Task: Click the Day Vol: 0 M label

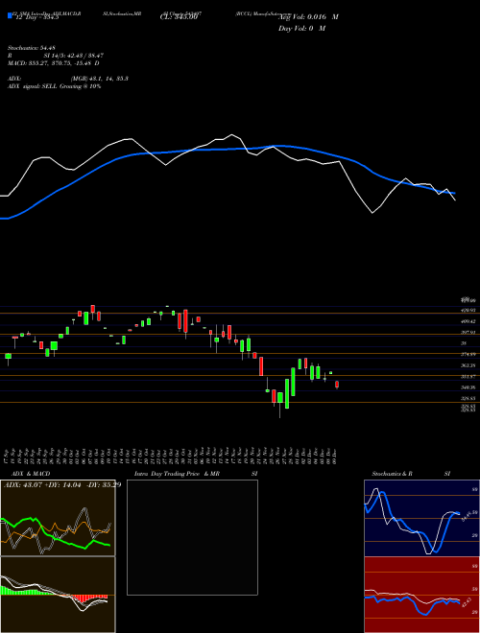Action: (301, 29)
